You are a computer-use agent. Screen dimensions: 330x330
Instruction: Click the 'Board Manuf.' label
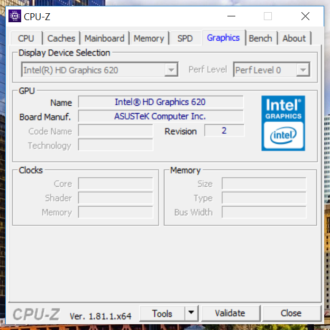(x=45, y=117)
